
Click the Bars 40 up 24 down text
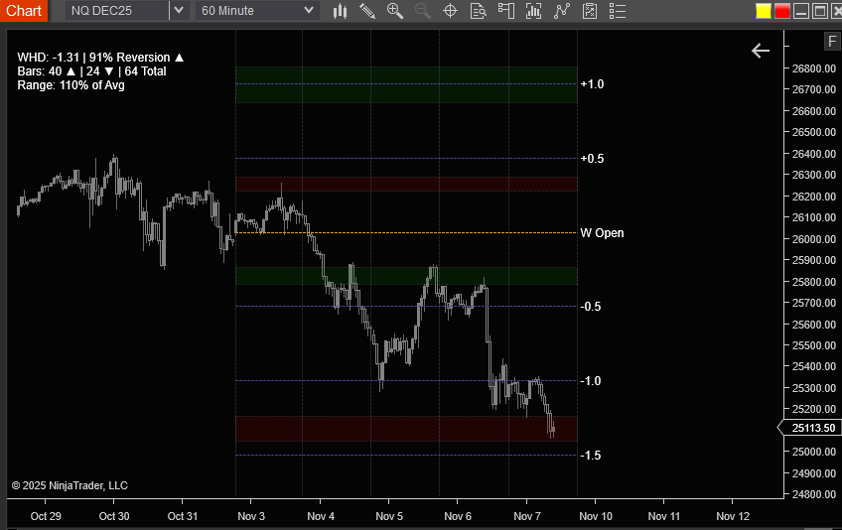(91, 71)
